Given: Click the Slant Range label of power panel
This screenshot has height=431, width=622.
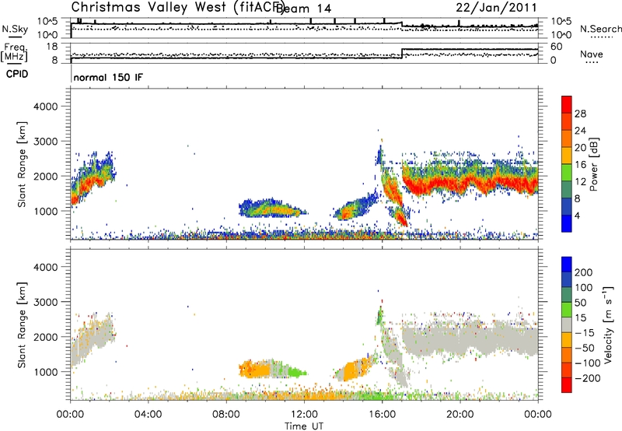Looking at the screenshot, I should coord(22,164).
